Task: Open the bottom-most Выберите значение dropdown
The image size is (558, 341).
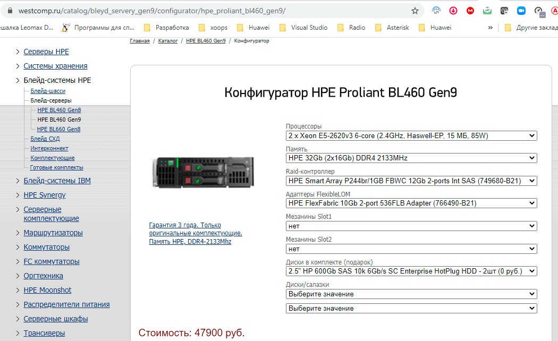Action: (411, 308)
